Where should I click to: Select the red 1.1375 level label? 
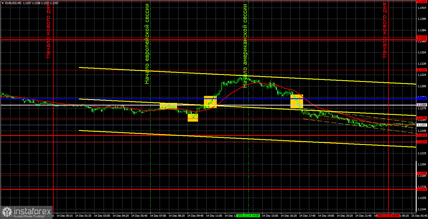pos(422,37)
